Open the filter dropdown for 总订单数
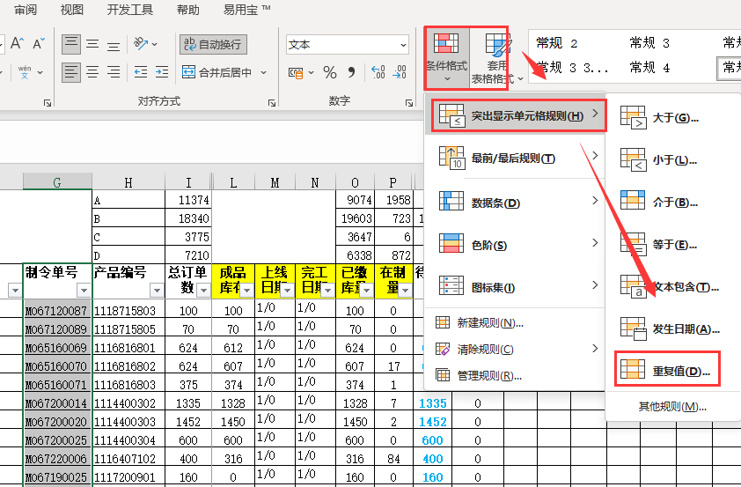The width and height of the screenshot is (741, 487). (x=203, y=290)
